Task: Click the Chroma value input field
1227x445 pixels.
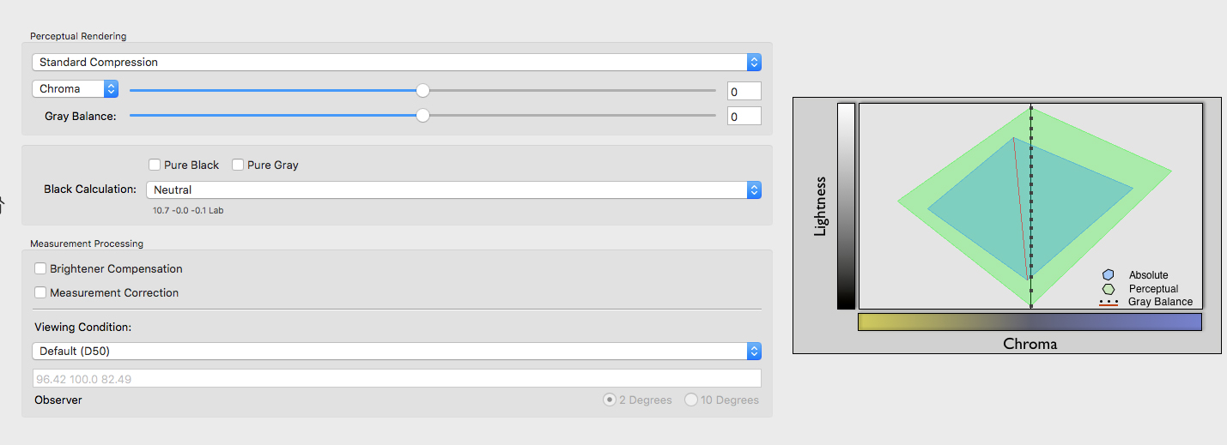Action: 744,92
